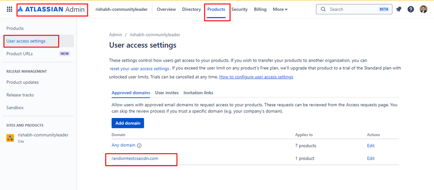Click reset your user access settings link

click(x=139, y=69)
